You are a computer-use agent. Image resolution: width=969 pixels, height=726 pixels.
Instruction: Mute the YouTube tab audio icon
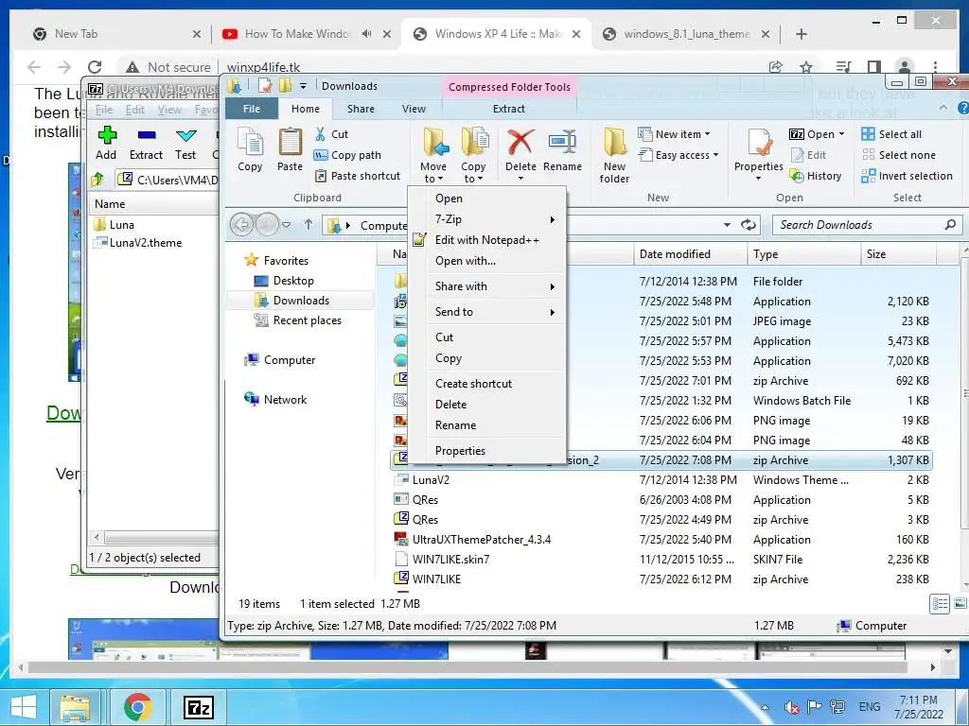coord(366,34)
